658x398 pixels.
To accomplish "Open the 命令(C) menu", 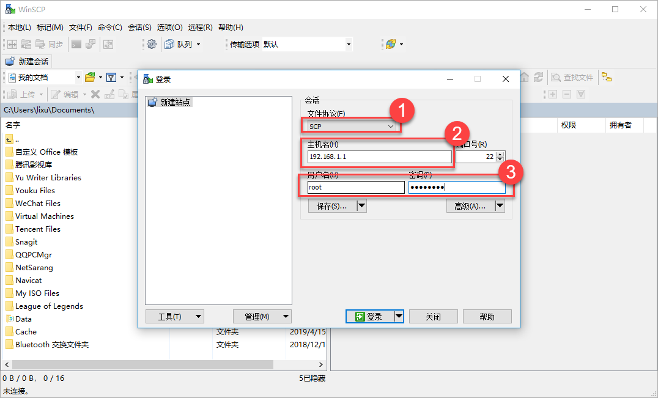I will tap(110, 28).
